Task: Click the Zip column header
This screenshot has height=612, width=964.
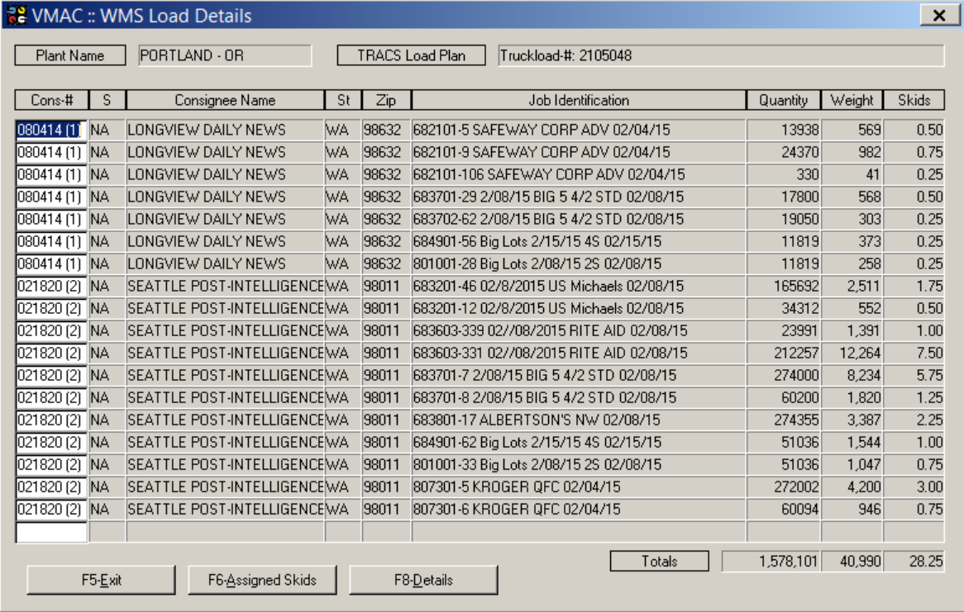Action: click(x=385, y=101)
